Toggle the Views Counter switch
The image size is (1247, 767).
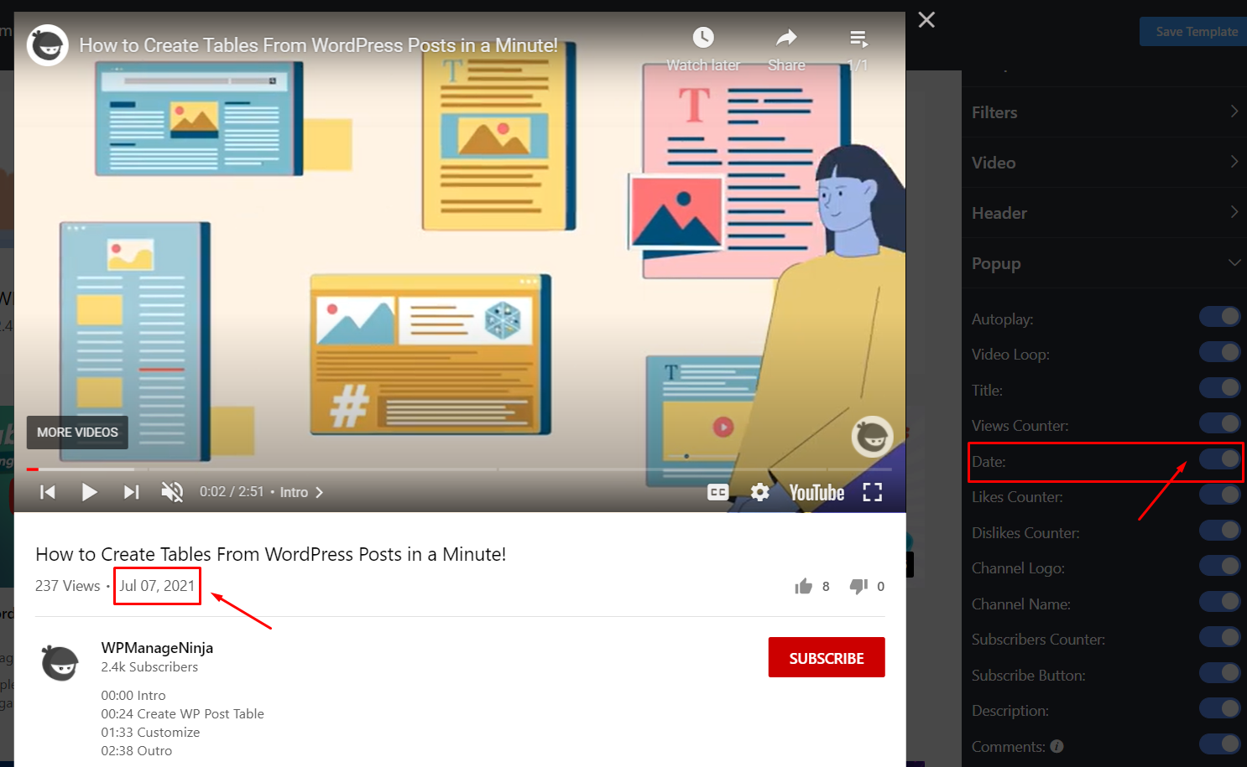[1220, 423]
